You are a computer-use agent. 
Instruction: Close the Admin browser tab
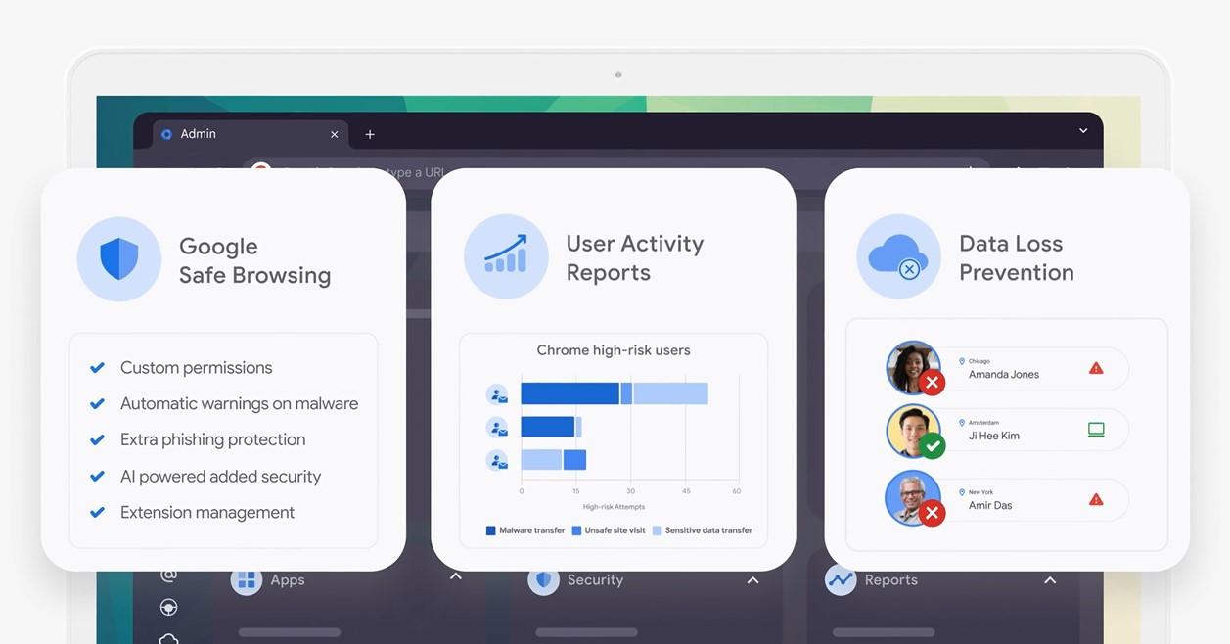tap(335, 134)
